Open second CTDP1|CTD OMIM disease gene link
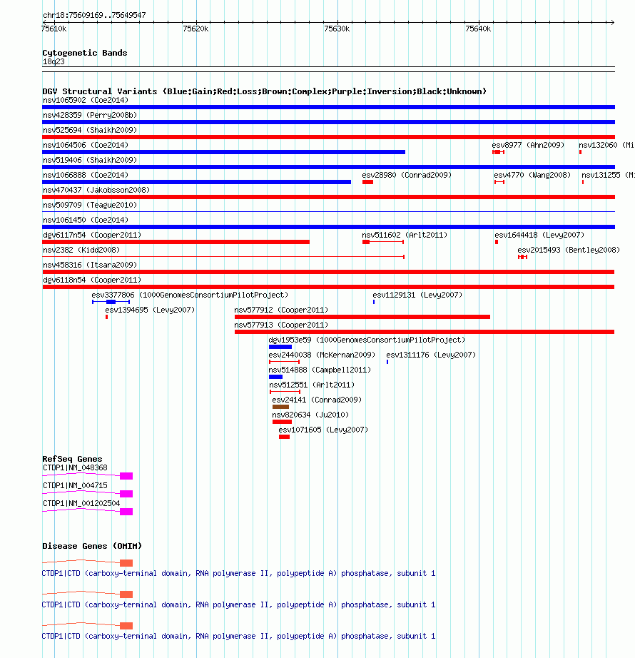 (x=238, y=605)
